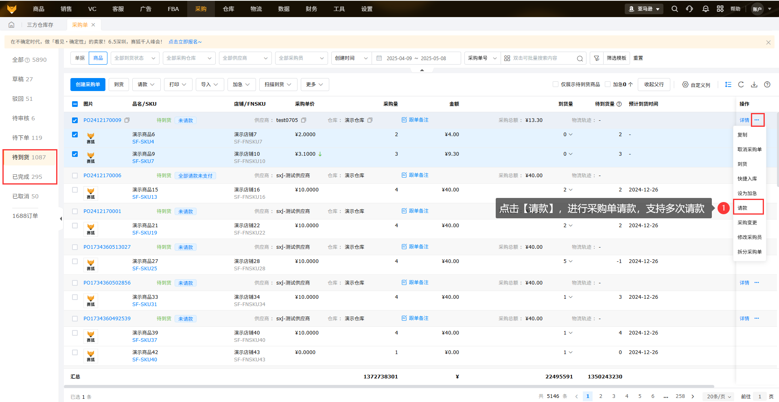
Task: Expand the 更多 actions dropdown
Action: [315, 85]
